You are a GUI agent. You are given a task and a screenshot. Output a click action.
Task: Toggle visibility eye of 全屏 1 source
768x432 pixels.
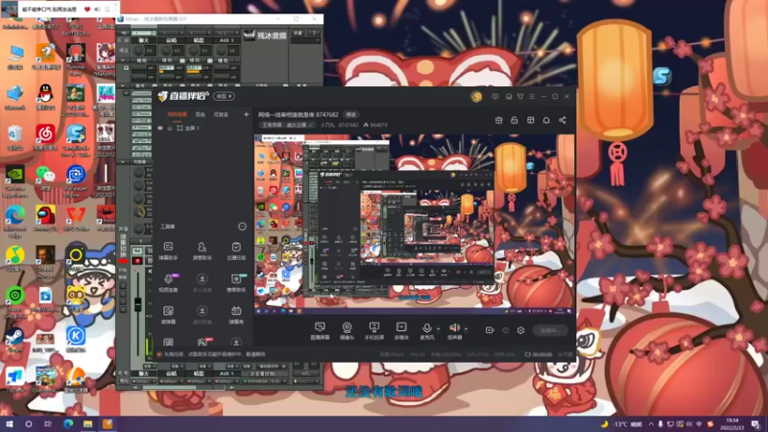click(159, 128)
